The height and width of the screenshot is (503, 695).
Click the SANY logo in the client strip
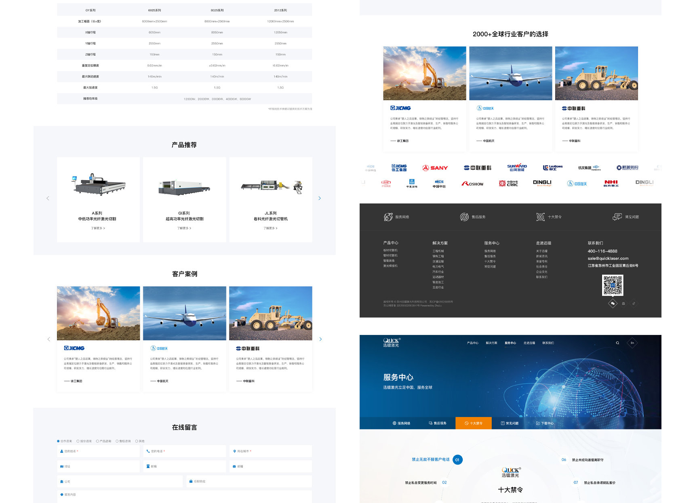tap(435, 168)
